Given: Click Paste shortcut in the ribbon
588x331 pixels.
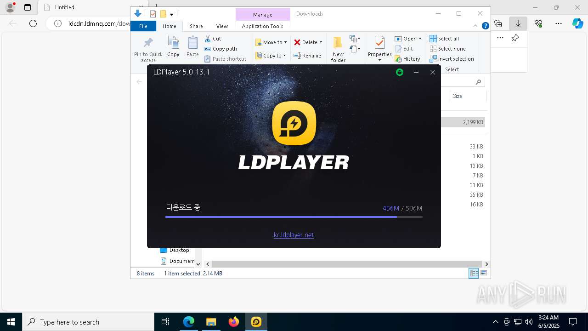Looking at the screenshot, I should point(225,59).
